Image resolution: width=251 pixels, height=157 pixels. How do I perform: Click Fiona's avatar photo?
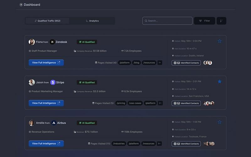pyautogui.click(x=32, y=42)
